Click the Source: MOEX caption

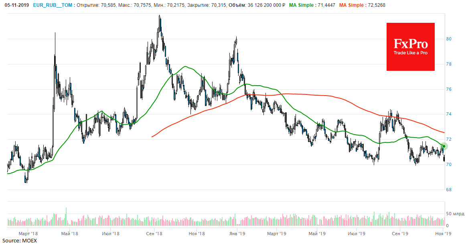(20, 240)
